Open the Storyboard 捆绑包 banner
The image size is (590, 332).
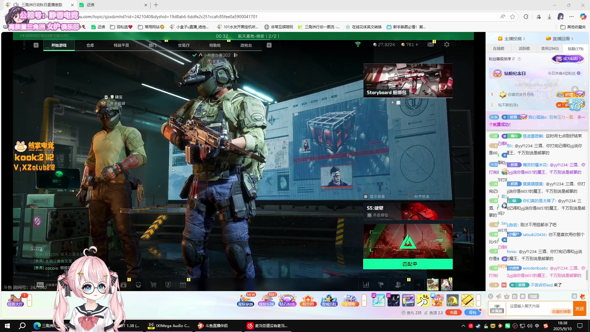[408, 81]
